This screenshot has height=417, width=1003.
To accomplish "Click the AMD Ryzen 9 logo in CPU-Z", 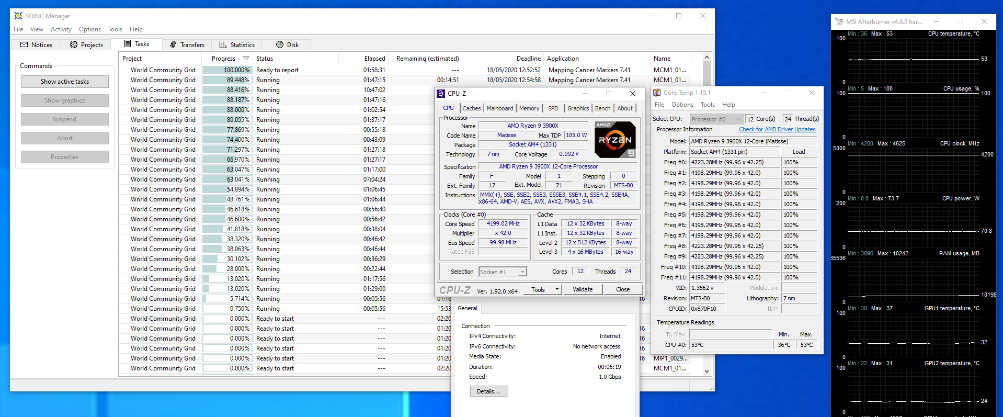I will [x=616, y=140].
